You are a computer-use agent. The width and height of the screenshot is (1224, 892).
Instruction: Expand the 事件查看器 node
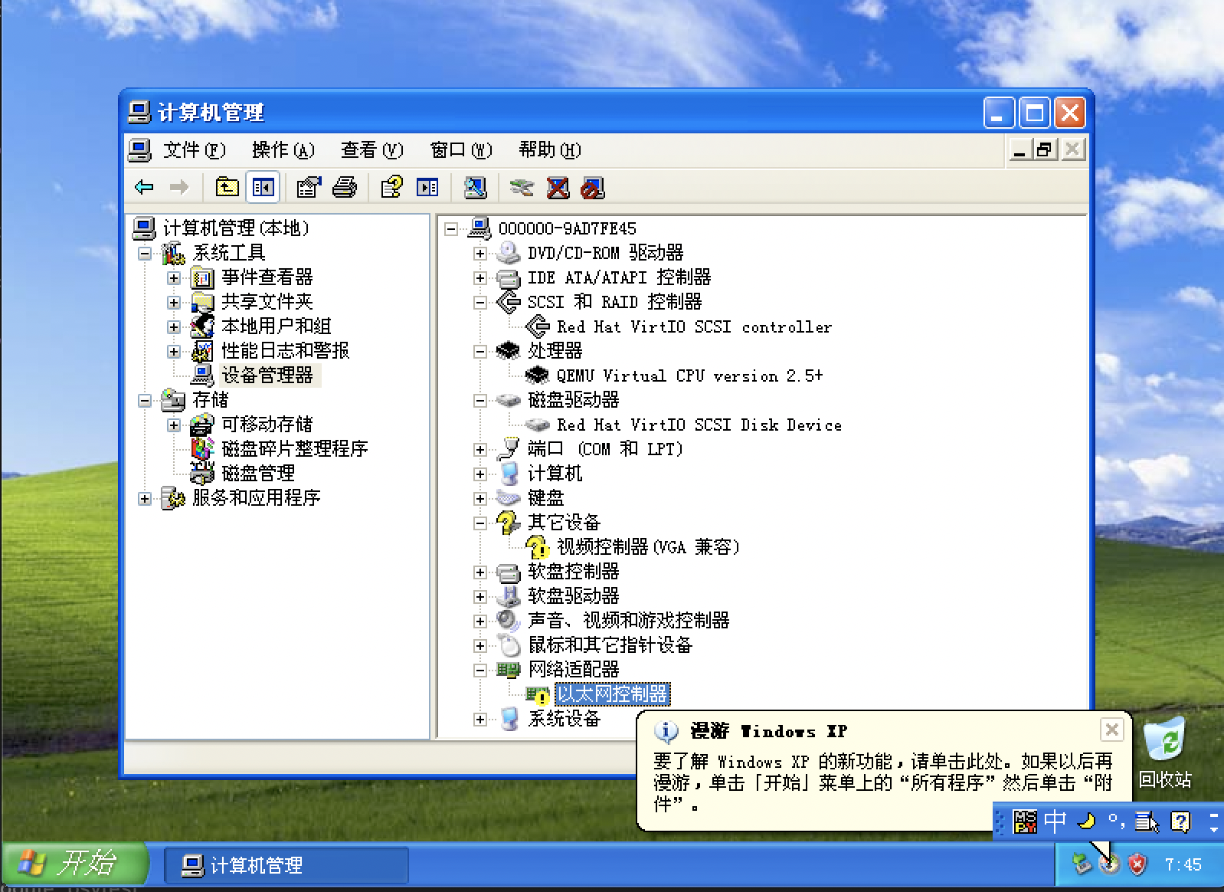point(174,277)
